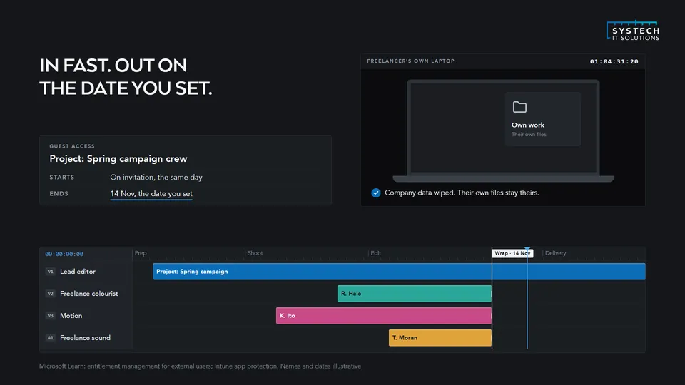Click the Own work folder card
This screenshot has height=385, width=685.
(542, 119)
